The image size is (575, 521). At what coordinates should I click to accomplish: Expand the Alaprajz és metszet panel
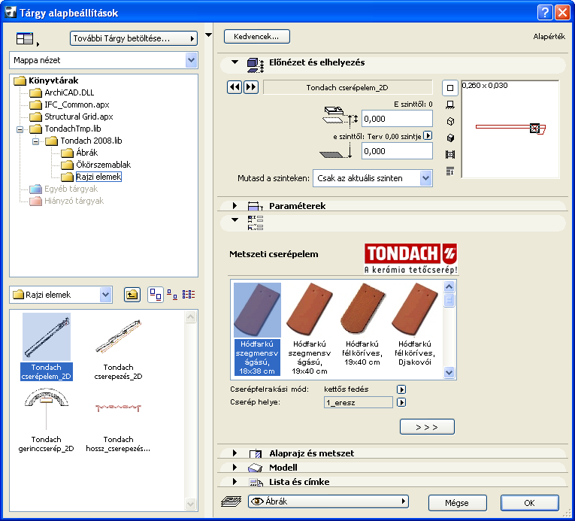point(235,453)
